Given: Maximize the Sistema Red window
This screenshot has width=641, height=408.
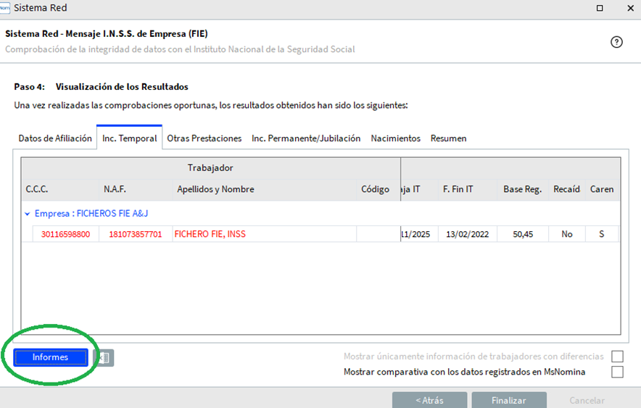Looking at the screenshot, I should [600, 7].
